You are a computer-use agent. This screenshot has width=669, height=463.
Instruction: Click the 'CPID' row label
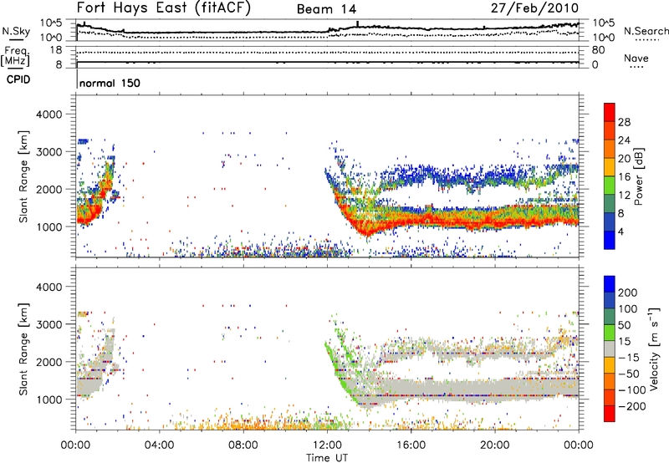click(18, 79)
